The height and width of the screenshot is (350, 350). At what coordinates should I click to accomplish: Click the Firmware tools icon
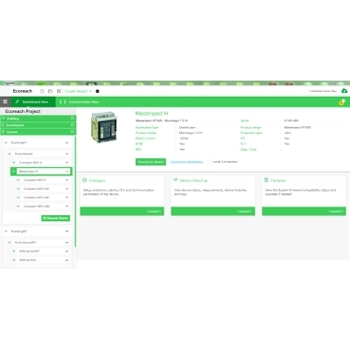click(267, 180)
